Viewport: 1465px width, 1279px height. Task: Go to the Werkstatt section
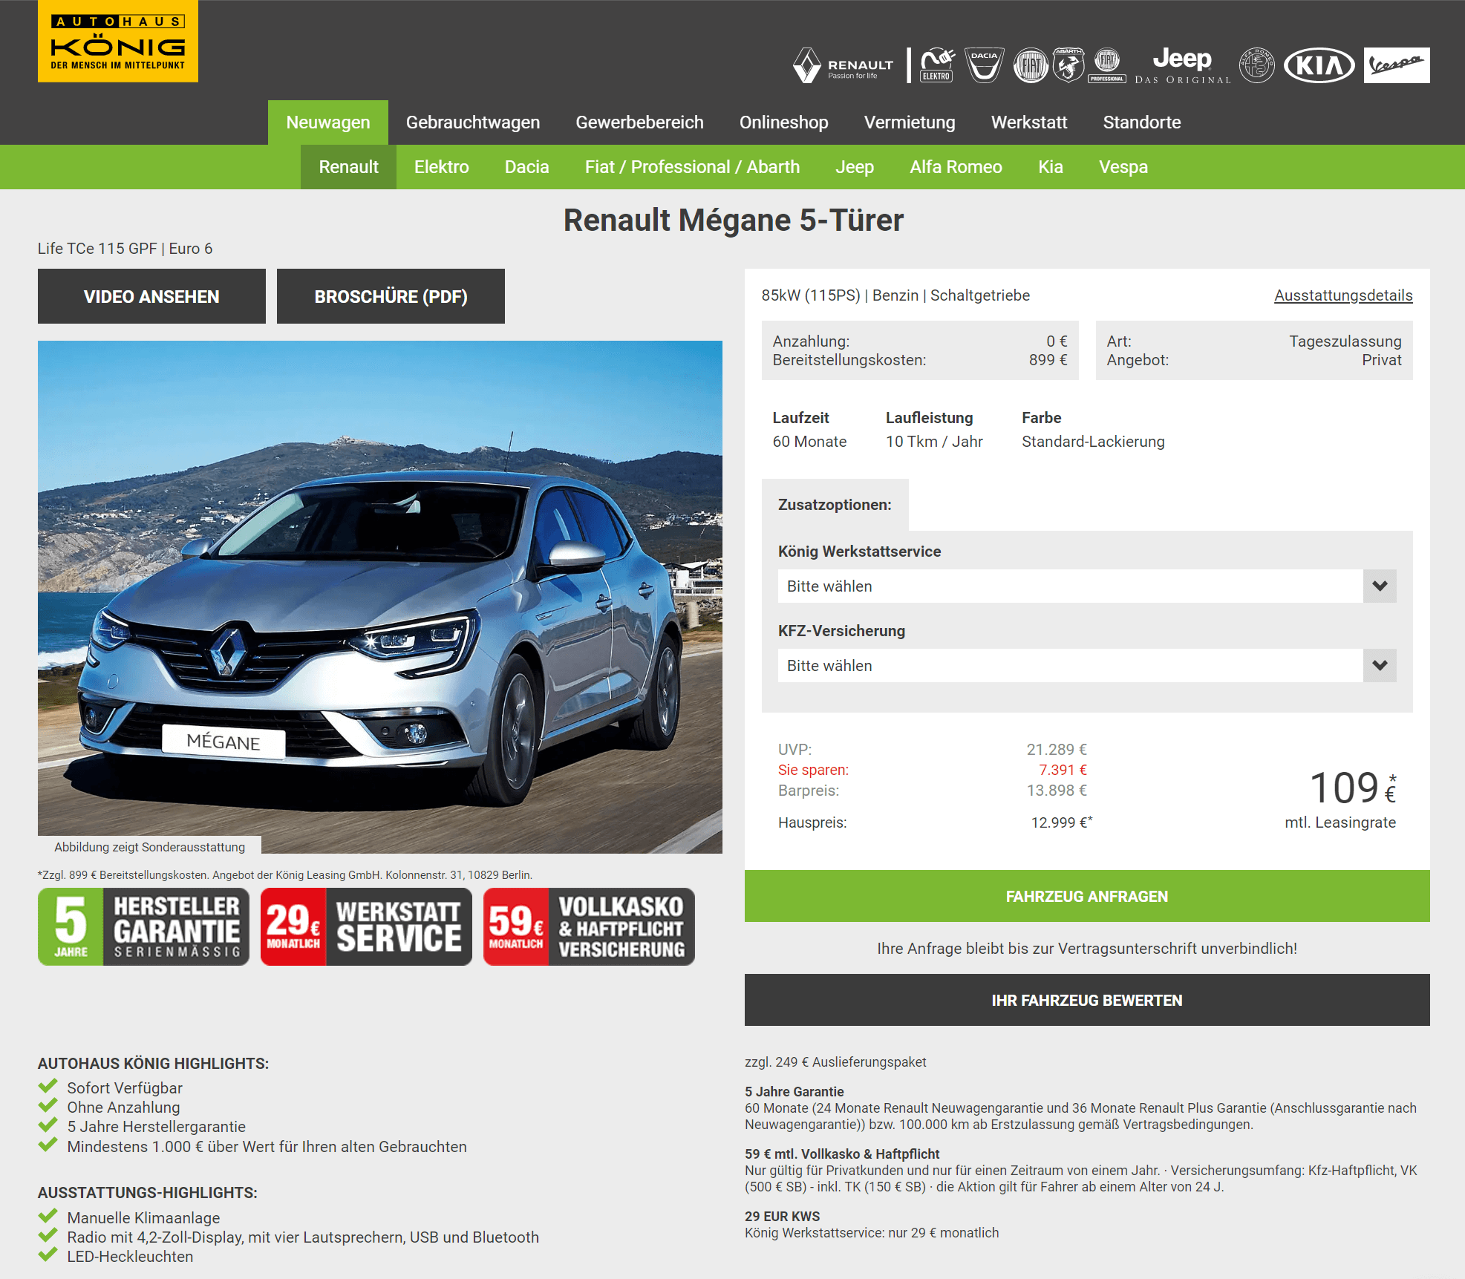coord(1029,122)
